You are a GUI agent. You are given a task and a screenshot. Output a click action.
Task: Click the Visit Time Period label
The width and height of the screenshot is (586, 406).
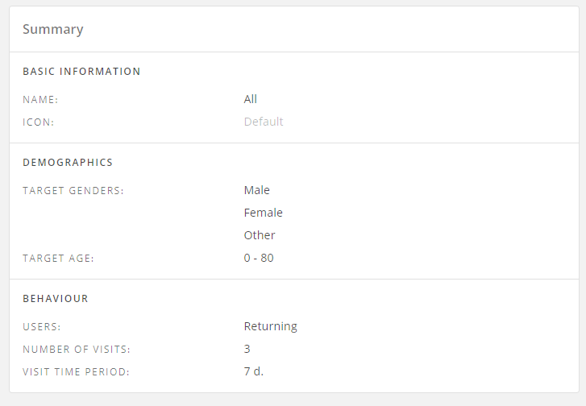tap(76, 372)
